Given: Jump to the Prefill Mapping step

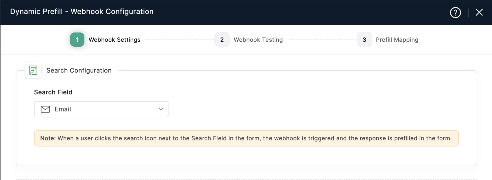Looking at the screenshot, I should [397, 40].
